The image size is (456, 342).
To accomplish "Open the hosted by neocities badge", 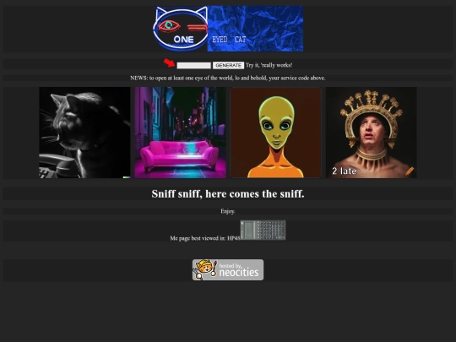I will point(228,270).
